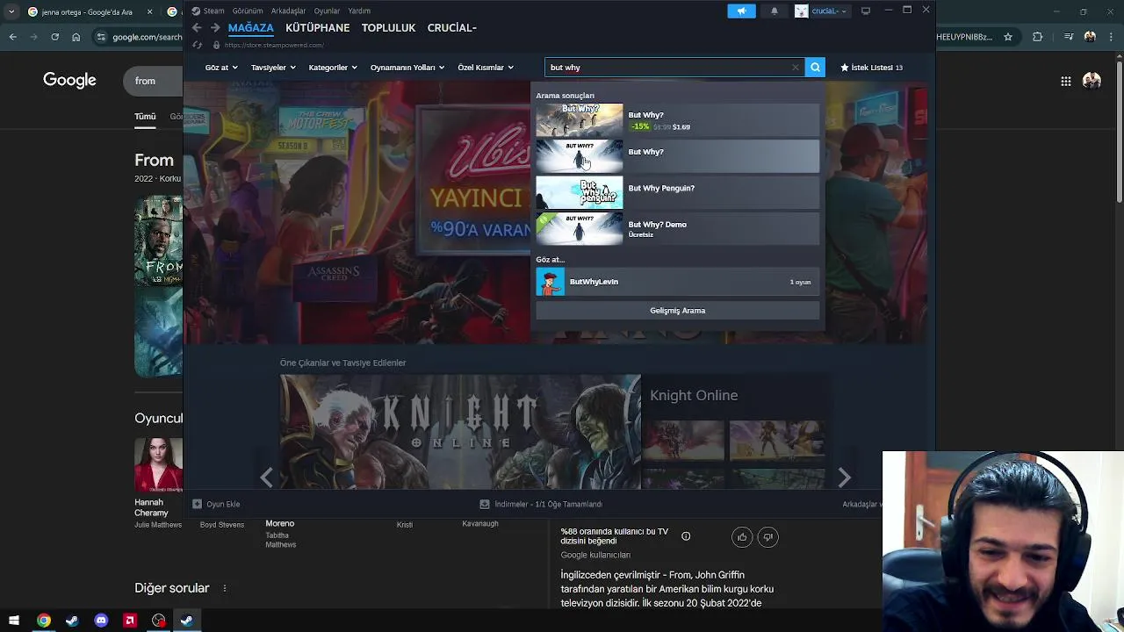Open Knight Online featured banner

[460, 432]
